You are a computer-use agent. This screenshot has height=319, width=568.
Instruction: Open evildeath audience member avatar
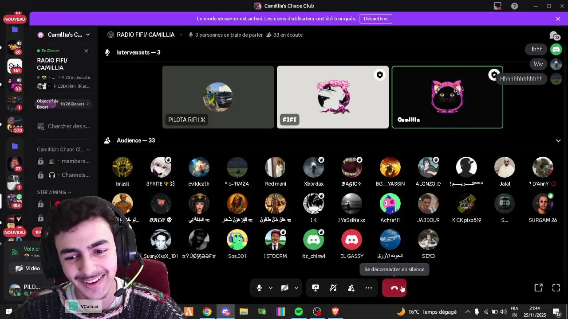pyautogui.click(x=199, y=167)
